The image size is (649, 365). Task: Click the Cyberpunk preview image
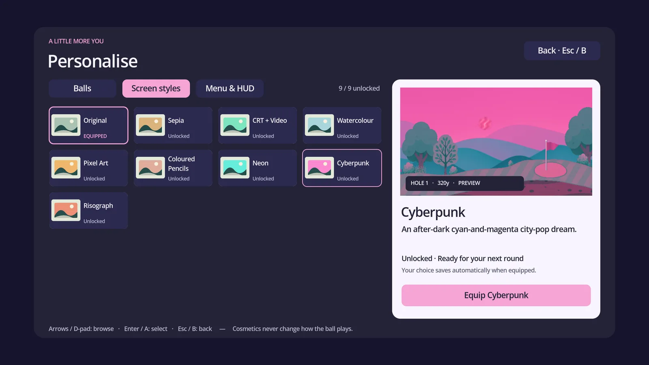[x=496, y=142]
